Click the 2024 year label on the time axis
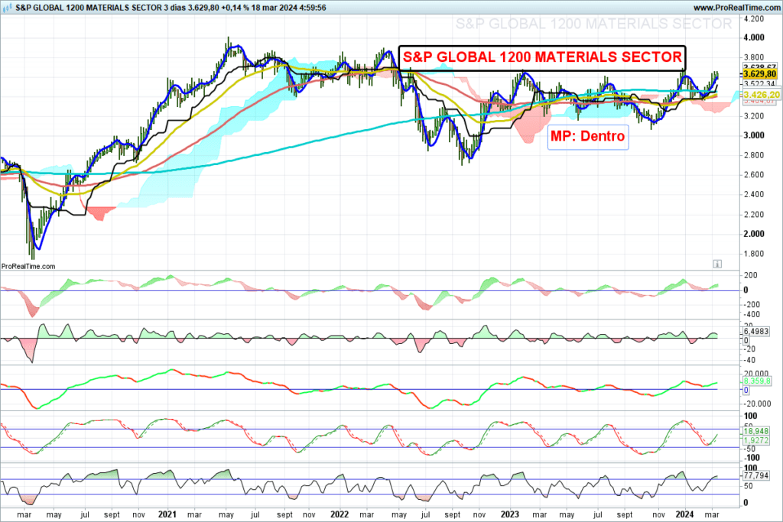783x522 pixels. pyautogui.click(x=684, y=514)
